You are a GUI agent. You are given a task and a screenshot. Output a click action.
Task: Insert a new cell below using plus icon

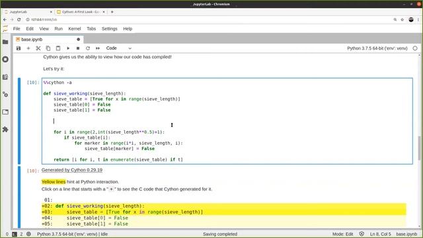click(x=28, y=48)
